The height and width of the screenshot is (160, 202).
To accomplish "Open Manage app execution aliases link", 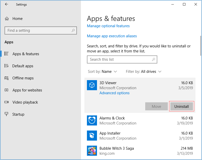I will [x=112, y=36].
